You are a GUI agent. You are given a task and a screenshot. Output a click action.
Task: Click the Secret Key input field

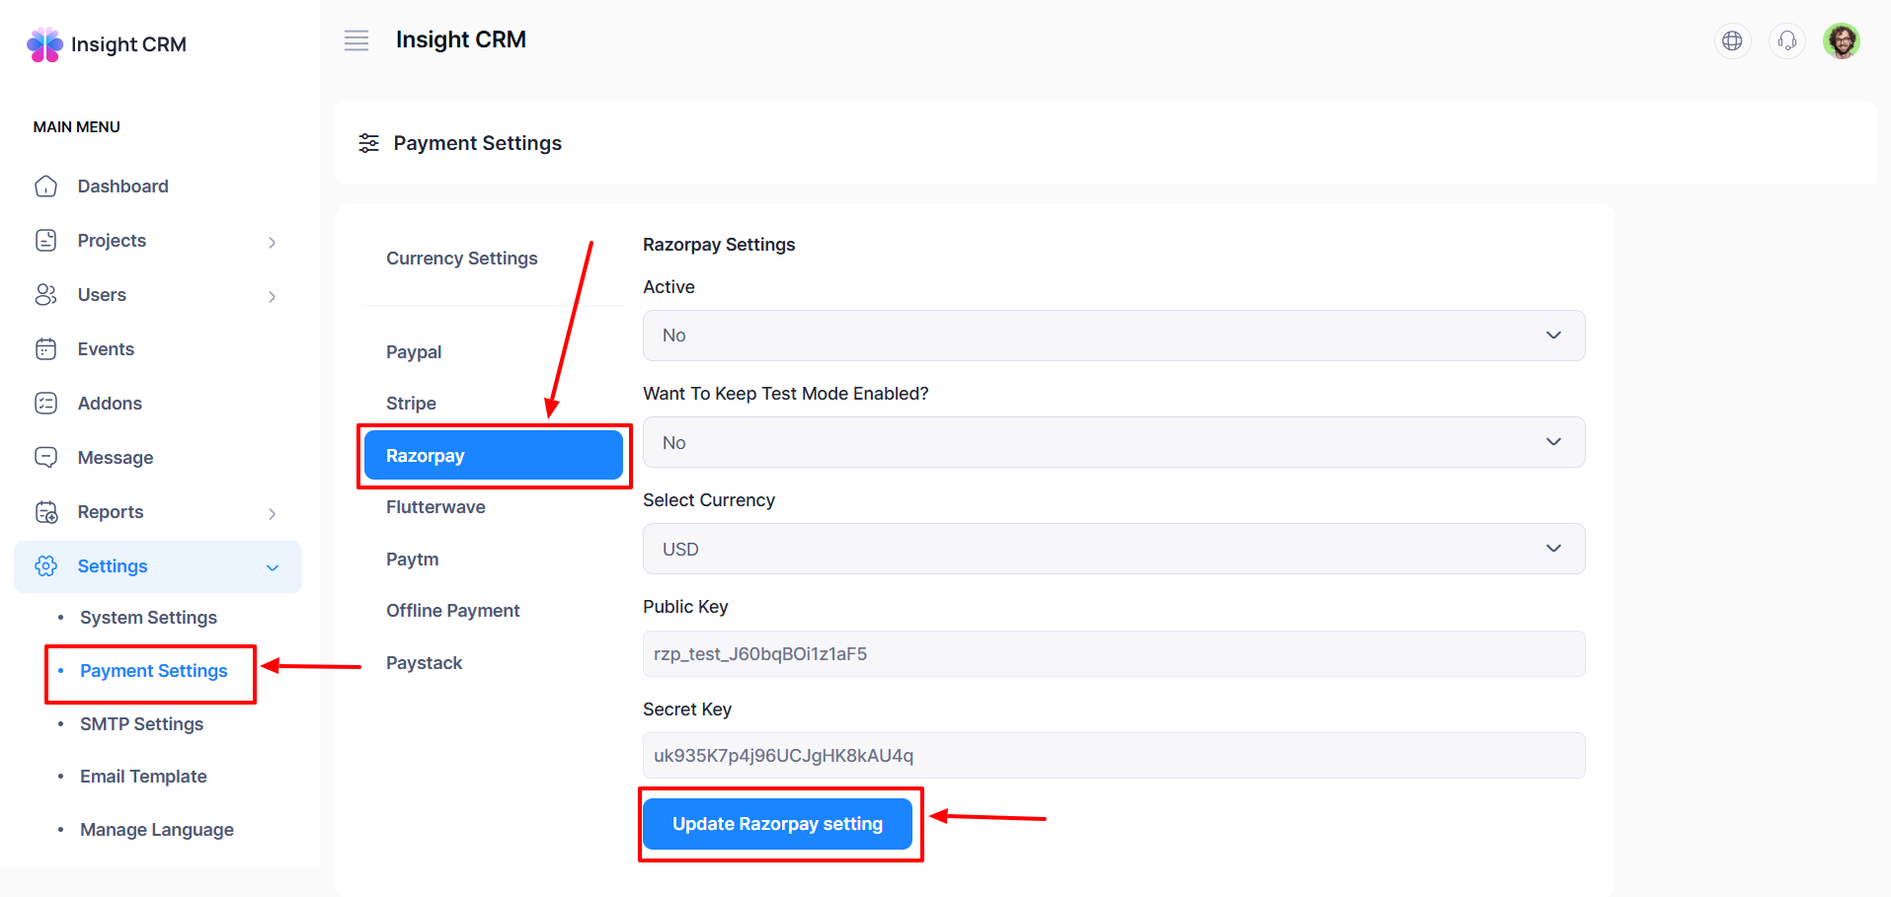(x=1113, y=756)
